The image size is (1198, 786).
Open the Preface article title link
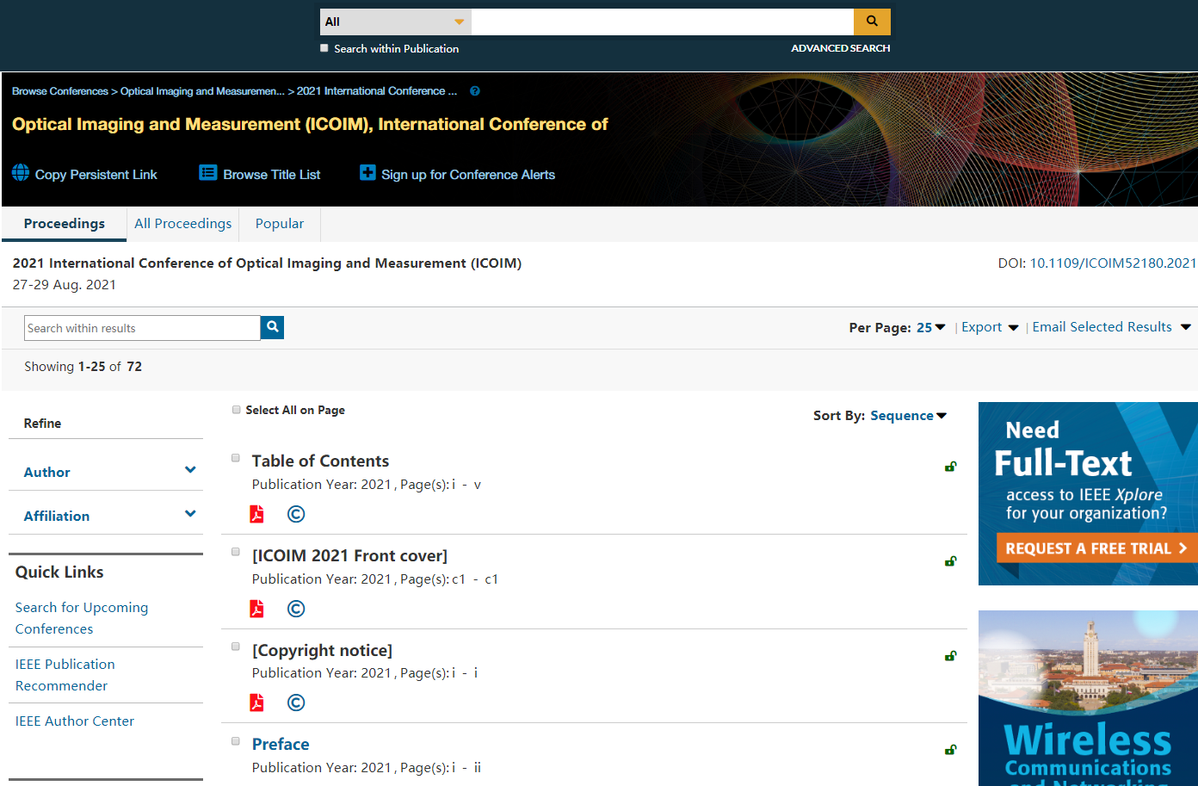click(281, 745)
